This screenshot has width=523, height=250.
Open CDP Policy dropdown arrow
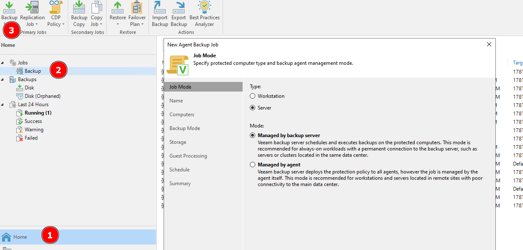point(63,24)
